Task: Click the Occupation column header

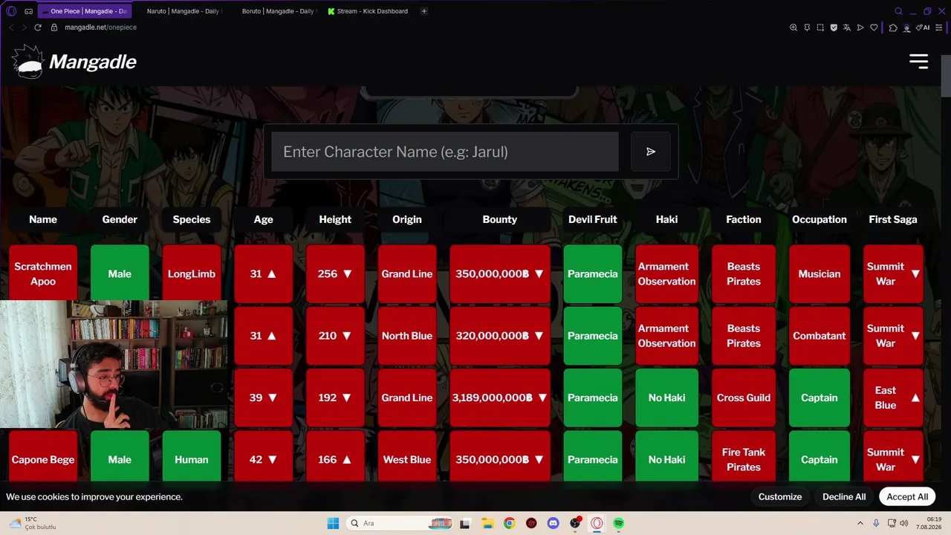Action: click(x=819, y=219)
